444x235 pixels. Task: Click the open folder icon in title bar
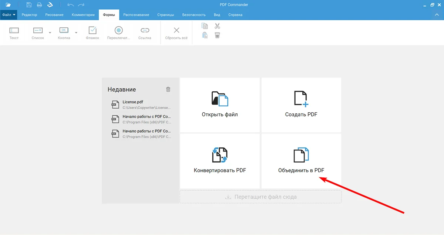8,5
